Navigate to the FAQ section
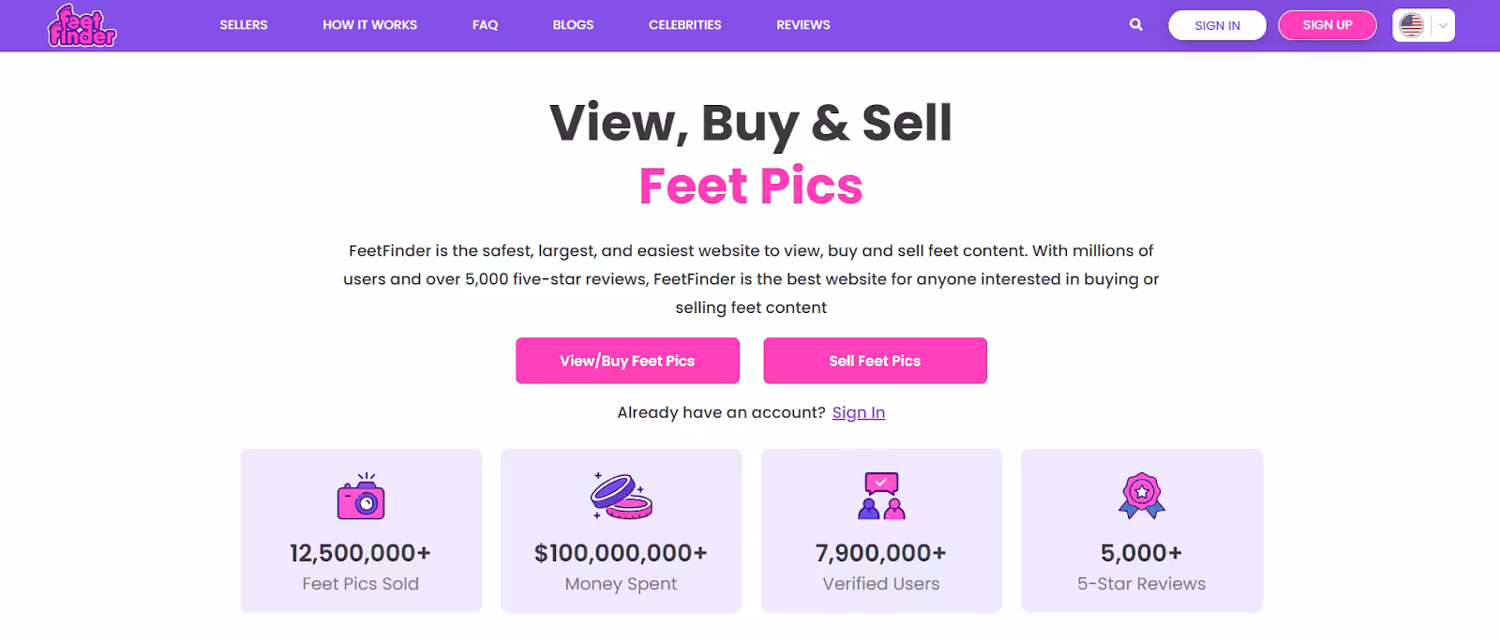This screenshot has width=1500, height=641. click(485, 24)
